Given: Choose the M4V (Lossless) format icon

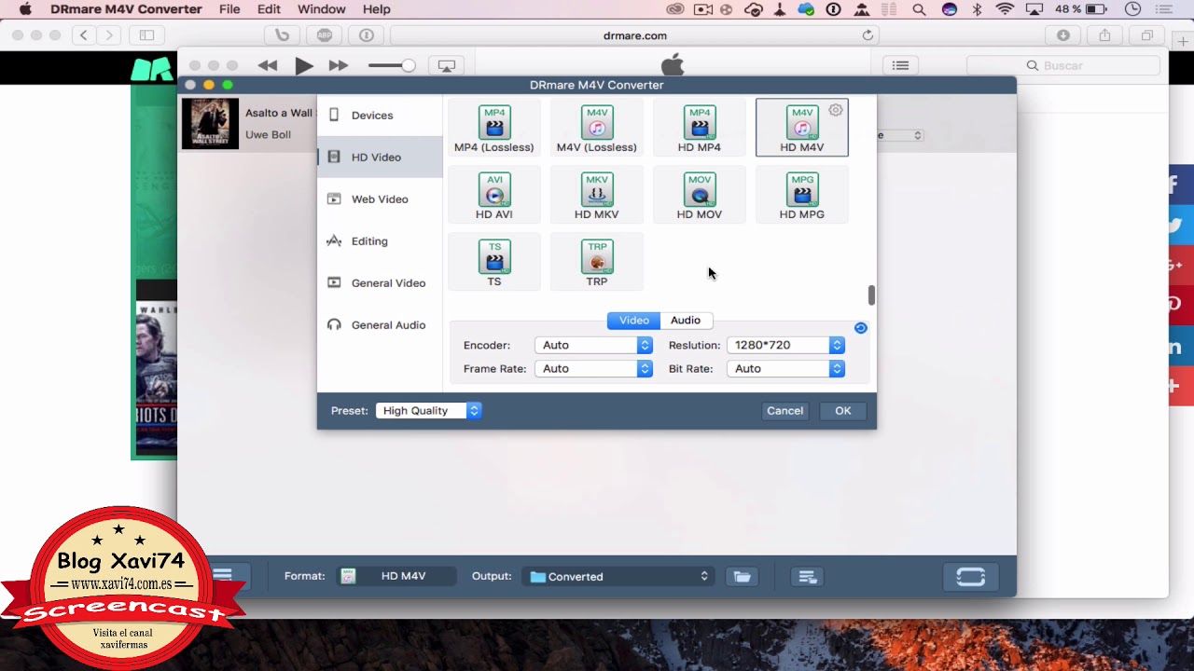Looking at the screenshot, I should (x=596, y=129).
